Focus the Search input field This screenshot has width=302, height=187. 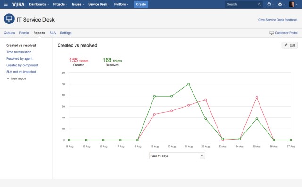click(x=243, y=4)
